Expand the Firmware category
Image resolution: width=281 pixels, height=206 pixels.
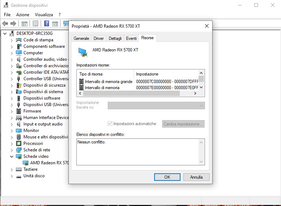(12, 111)
